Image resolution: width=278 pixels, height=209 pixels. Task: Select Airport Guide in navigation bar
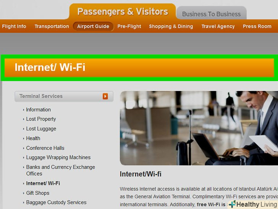(x=93, y=26)
